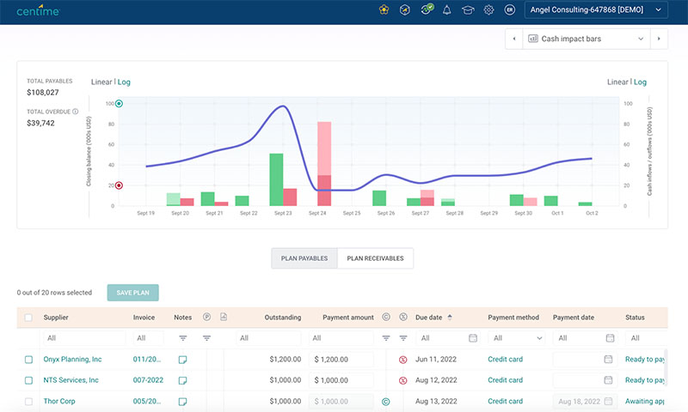Switch to the Plan Payables tab

pyautogui.click(x=304, y=258)
